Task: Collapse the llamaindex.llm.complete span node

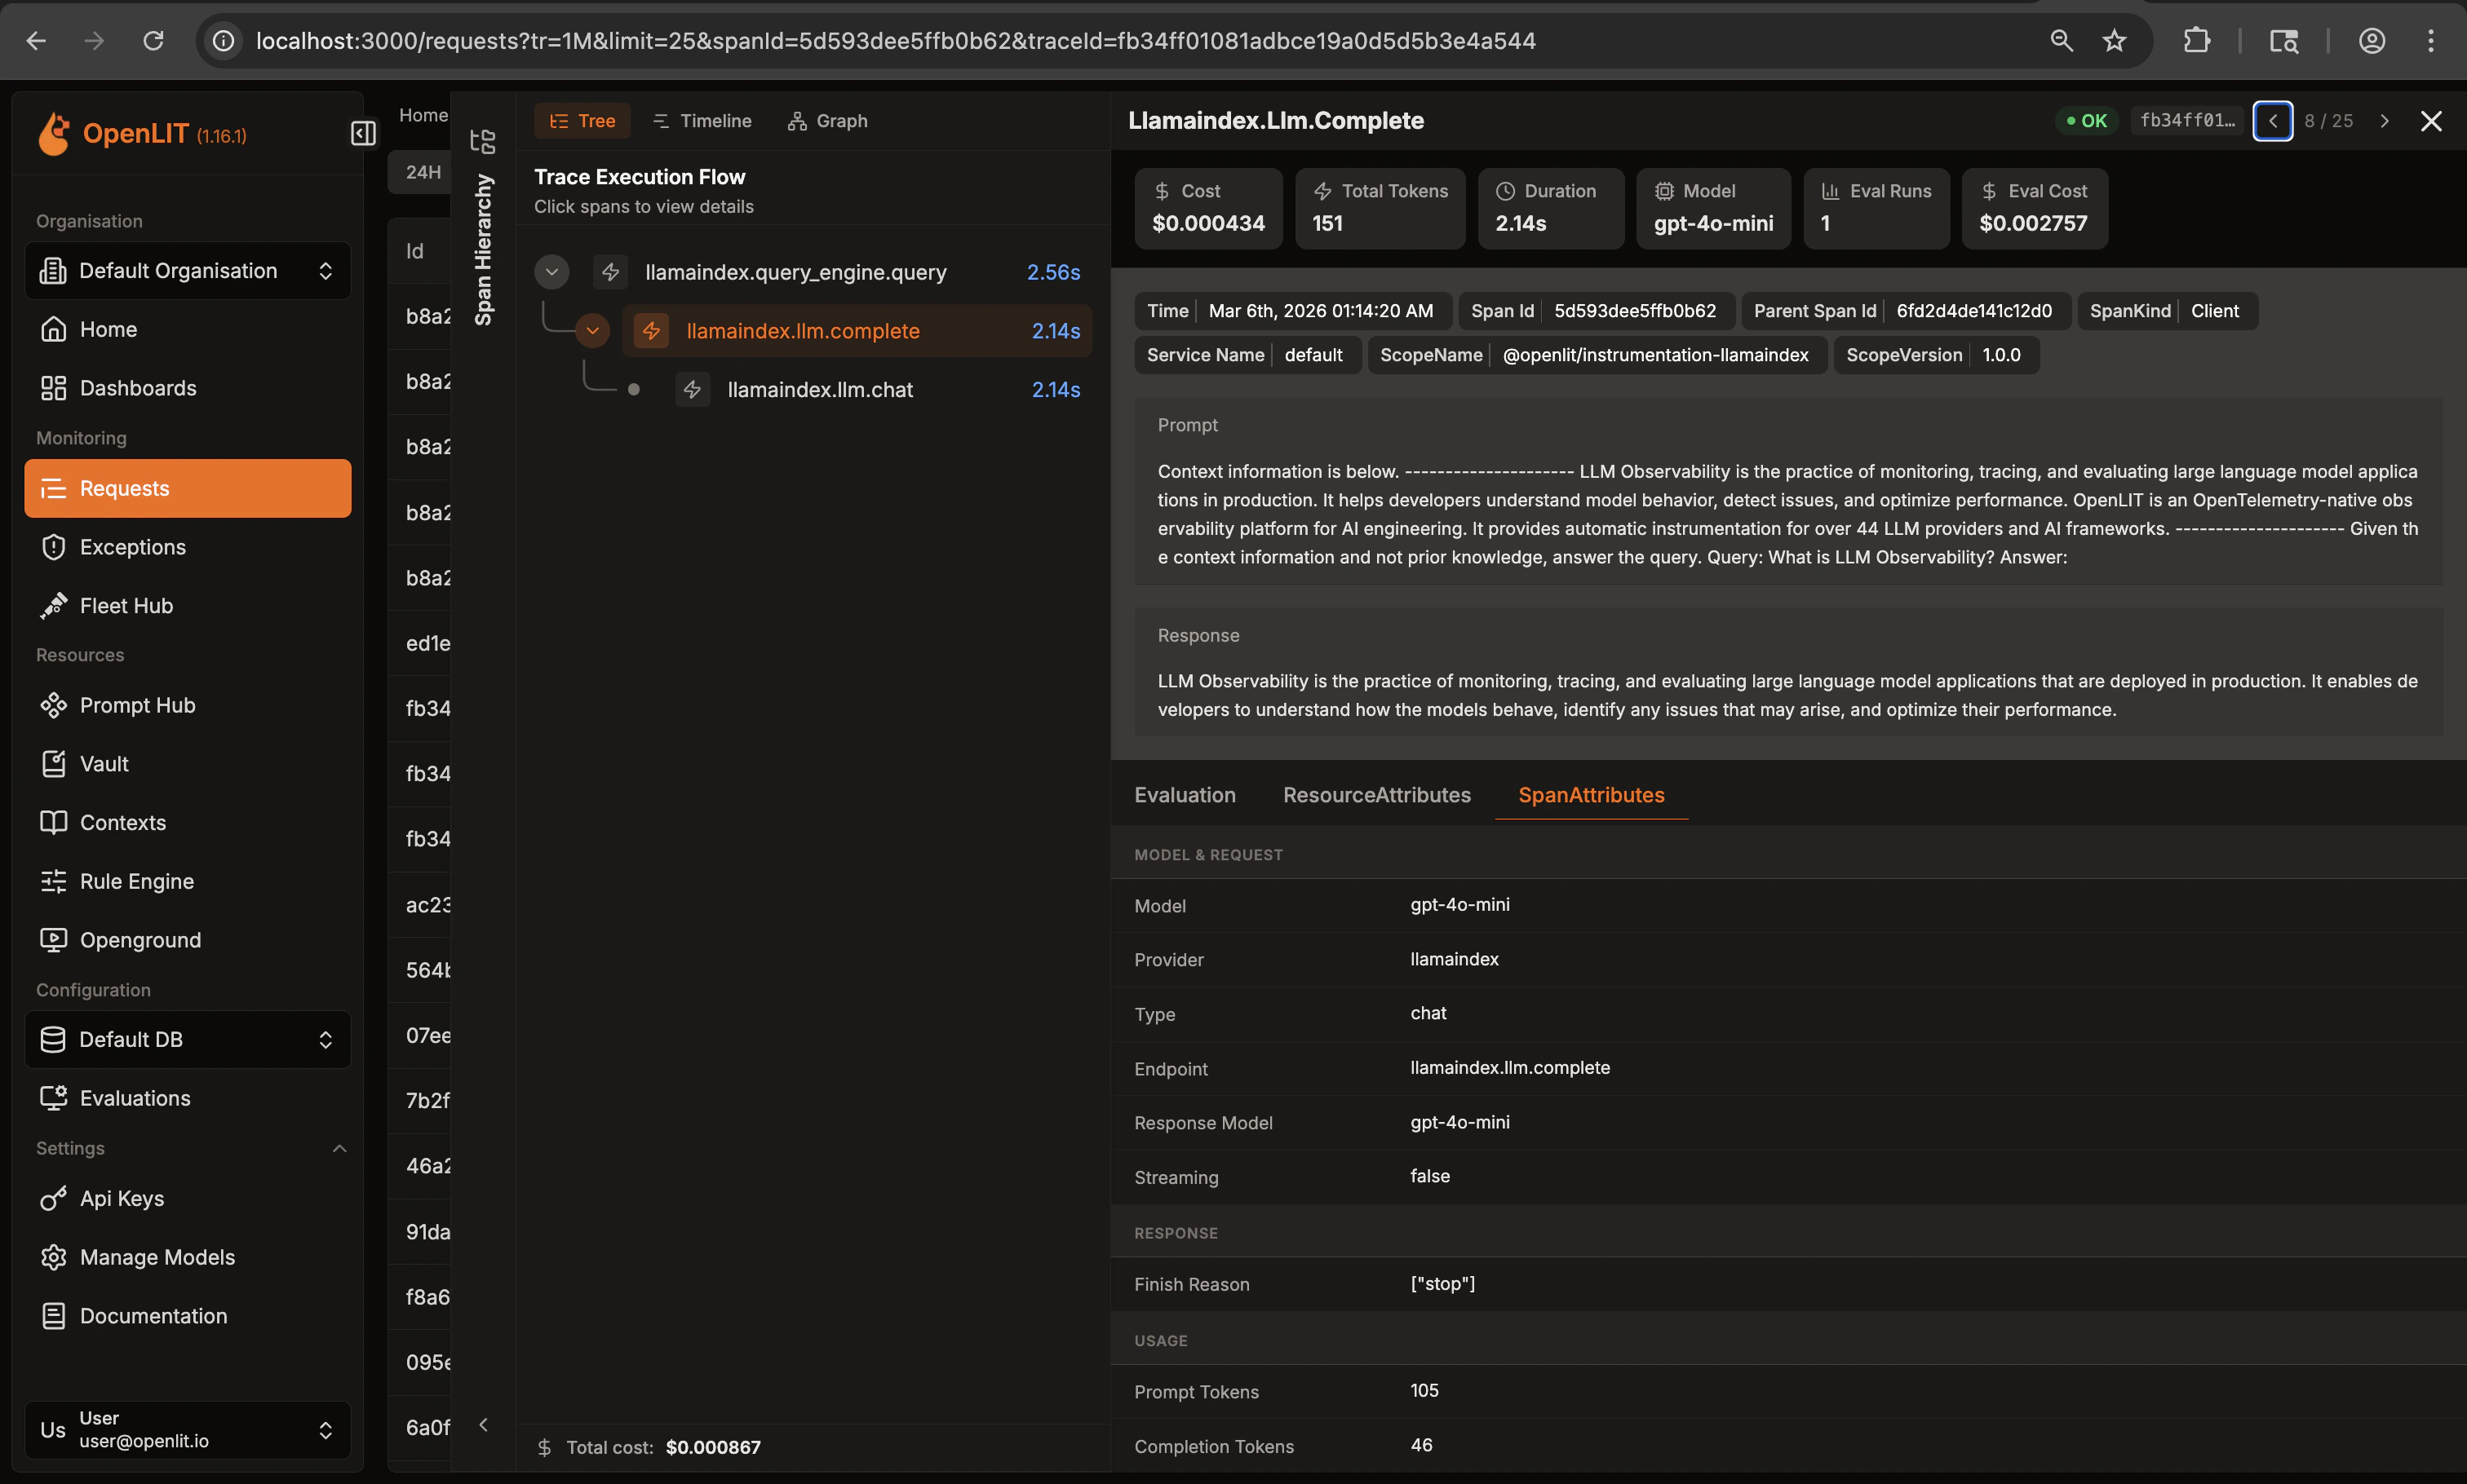Action: 592,330
